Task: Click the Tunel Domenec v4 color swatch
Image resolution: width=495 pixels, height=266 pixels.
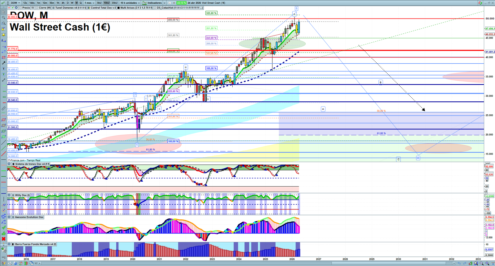Action: tap(54, 8)
